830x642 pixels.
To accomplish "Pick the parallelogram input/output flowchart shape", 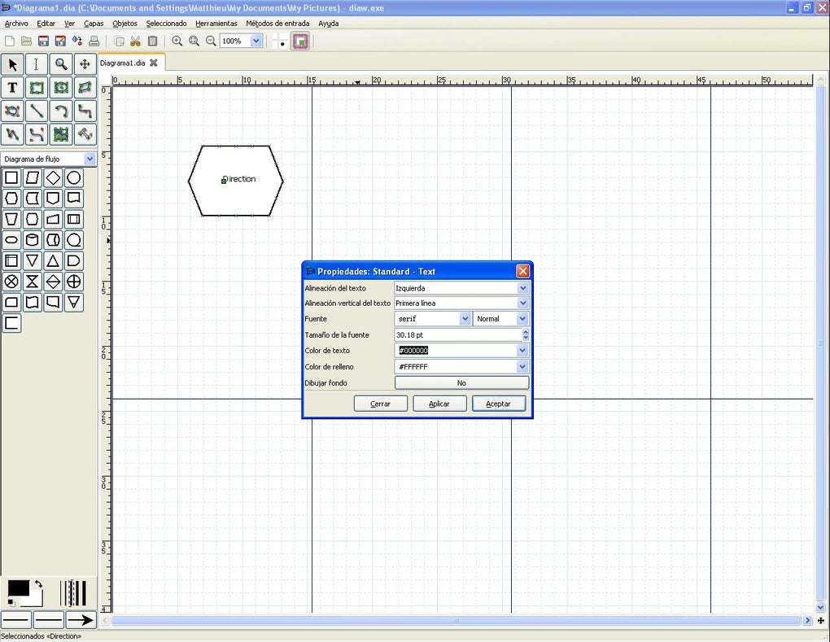I will click(33, 178).
